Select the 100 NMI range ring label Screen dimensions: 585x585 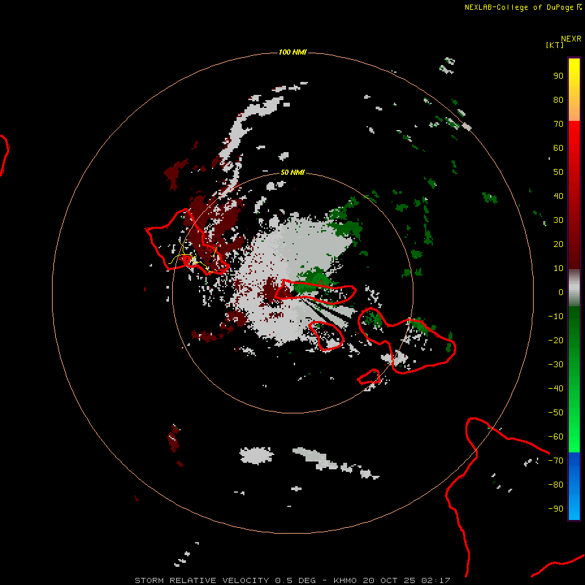point(292,52)
